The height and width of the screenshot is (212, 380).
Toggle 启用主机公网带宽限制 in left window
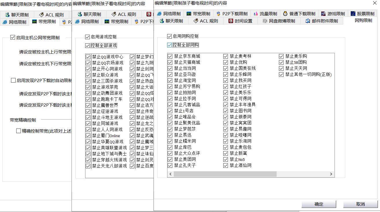pyautogui.click(x=13, y=38)
